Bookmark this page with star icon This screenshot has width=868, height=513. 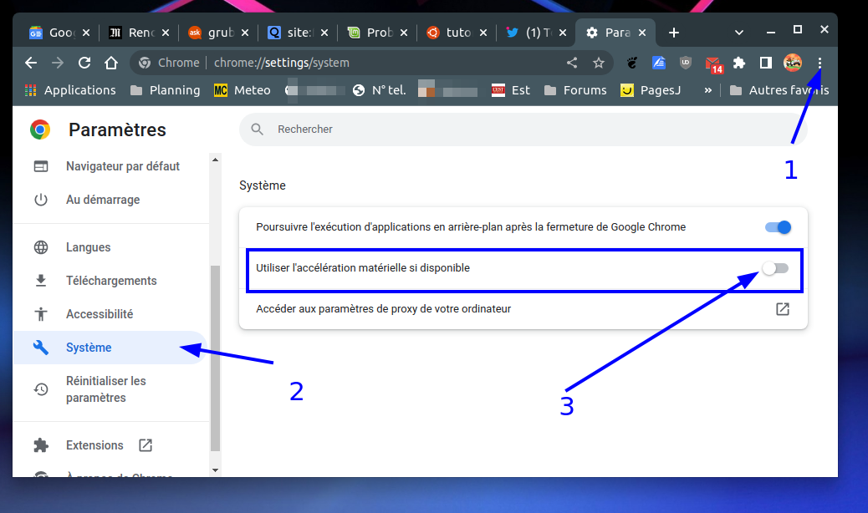(x=599, y=63)
